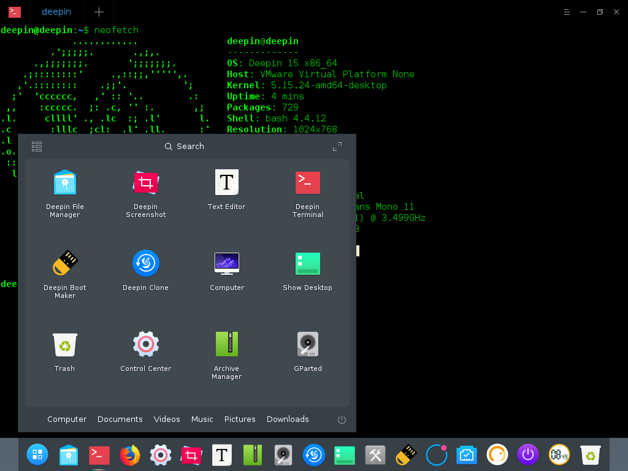The height and width of the screenshot is (471, 628).
Task: Launch GParted from the dock
Action: pyautogui.click(x=283, y=454)
